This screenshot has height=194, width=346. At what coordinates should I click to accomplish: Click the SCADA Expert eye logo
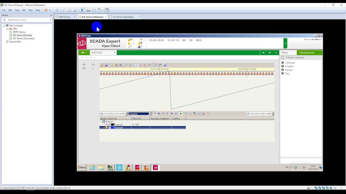[x=82, y=43]
